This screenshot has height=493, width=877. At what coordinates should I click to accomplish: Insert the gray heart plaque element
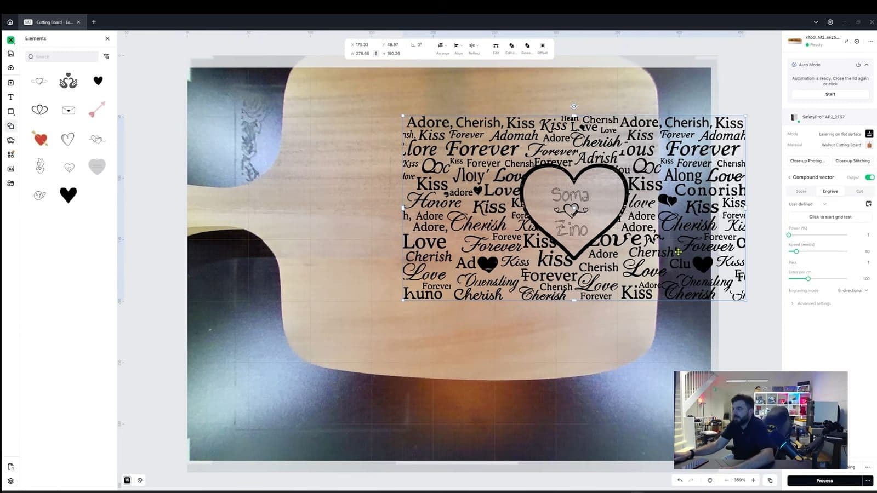[x=97, y=167]
